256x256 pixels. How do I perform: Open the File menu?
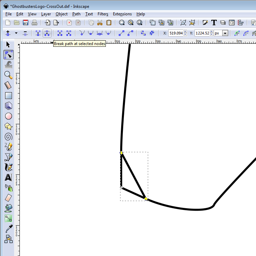point(9,14)
